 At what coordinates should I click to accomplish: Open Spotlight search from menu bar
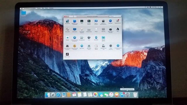pos(158,7)
